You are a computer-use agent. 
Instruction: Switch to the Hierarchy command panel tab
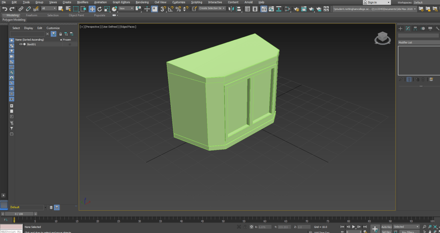tap(415, 28)
